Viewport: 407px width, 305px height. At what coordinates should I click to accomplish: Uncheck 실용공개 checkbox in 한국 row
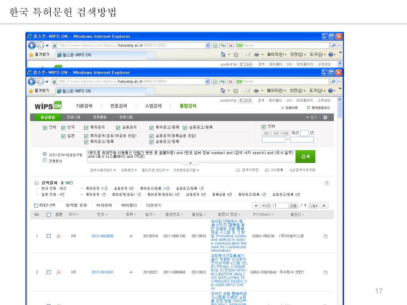tap(118, 127)
